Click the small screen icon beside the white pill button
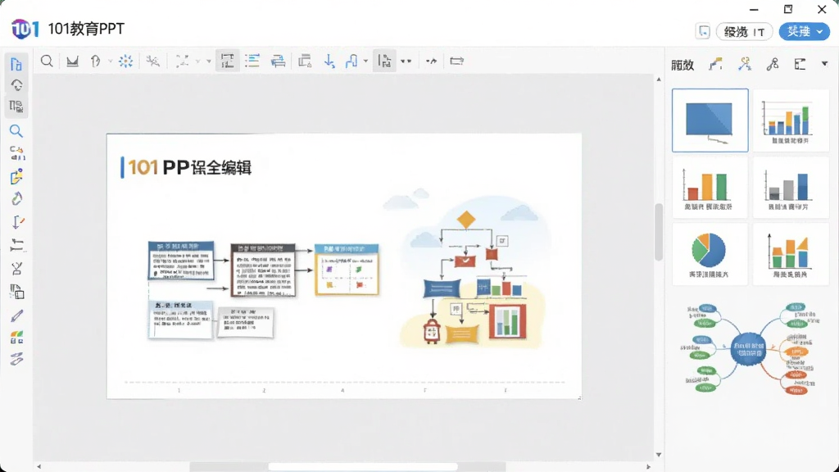This screenshot has height=472, width=839. point(703,32)
